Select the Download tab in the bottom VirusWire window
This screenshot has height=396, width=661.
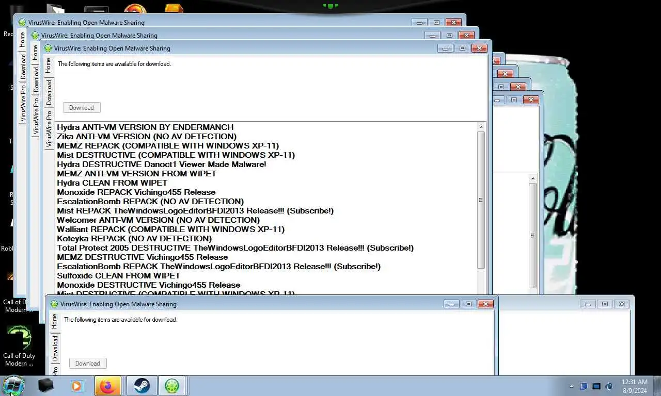coord(55,348)
